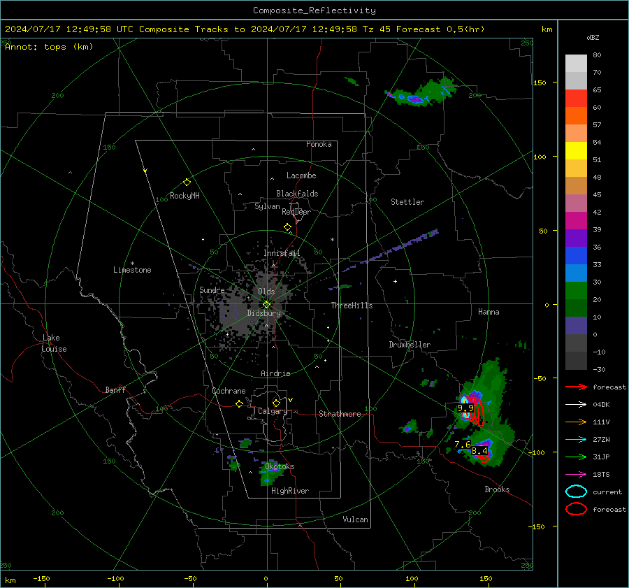This screenshot has height=588, width=629.
Task: Click the cyan 27ZW arrow legend icon
Action: [x=576, y=440]
